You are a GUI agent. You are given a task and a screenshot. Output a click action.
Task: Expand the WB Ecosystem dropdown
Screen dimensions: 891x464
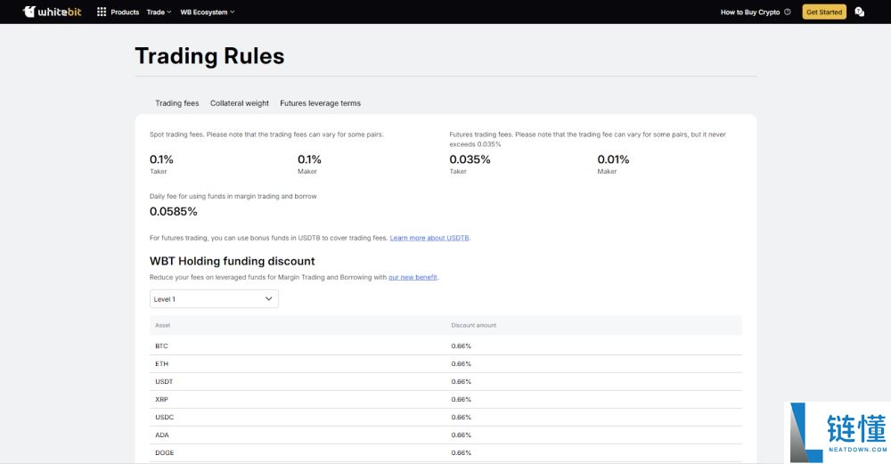coord(207,12)
